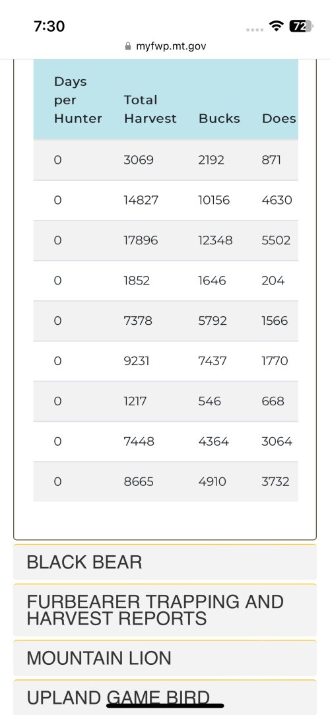Tap the cellular signal dots icon
330x715 pixels.
click(x=255, y=30)
